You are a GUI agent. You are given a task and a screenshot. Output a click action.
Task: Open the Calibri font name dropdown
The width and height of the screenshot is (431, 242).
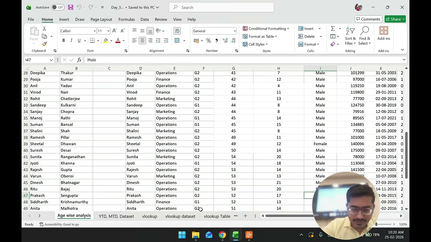(95, 31)
